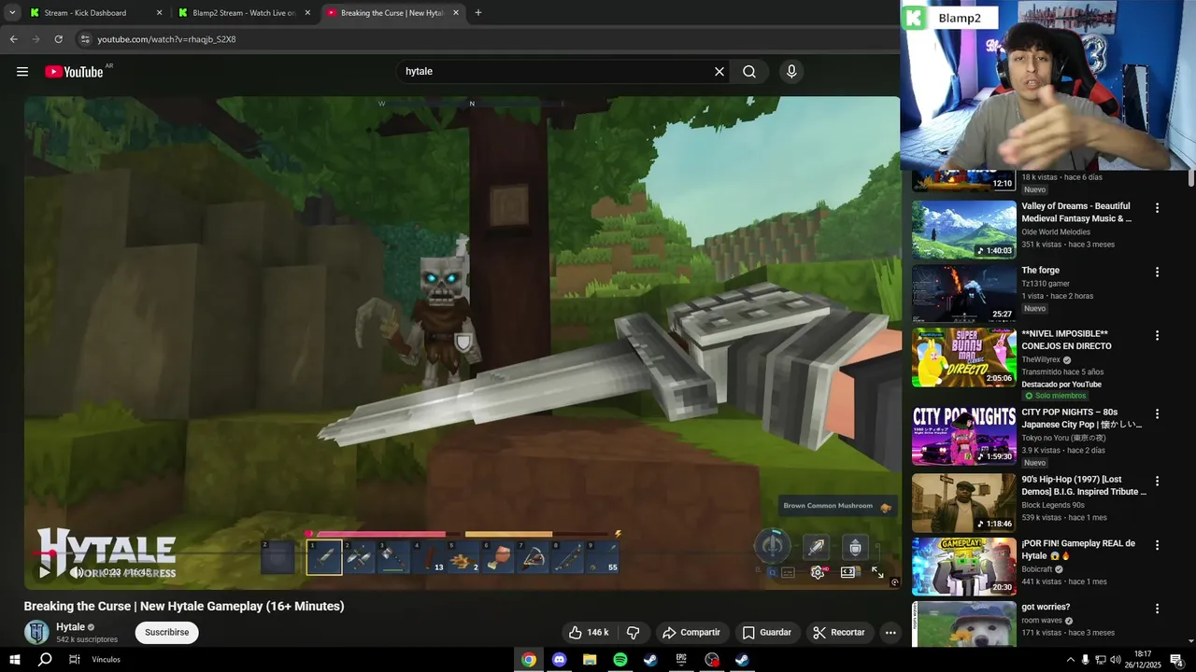Go back in browser history
Viewport: 1196px width, 672px height.
tap(13, 39)
